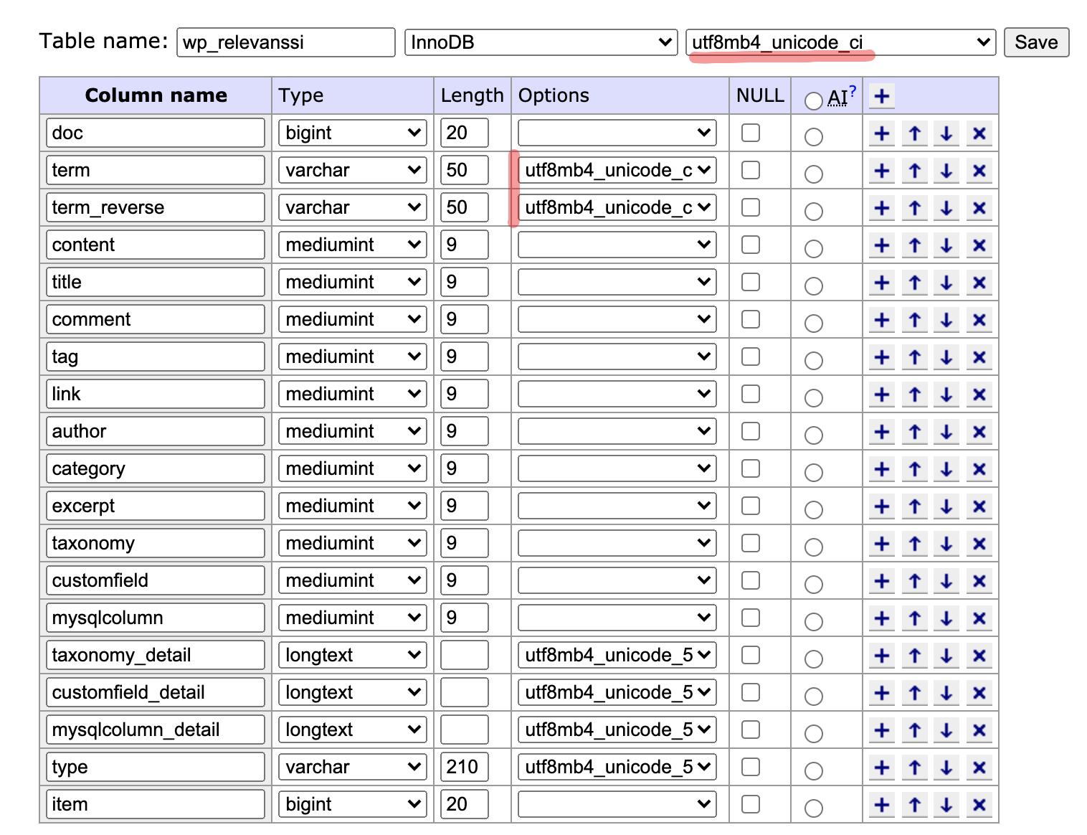Open the Options collation dropdown for term_reverse
Screen dimensions: 1087x835
tap(617, 207)
